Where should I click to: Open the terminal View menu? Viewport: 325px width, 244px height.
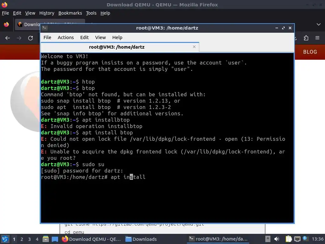(x=100, y=37)
